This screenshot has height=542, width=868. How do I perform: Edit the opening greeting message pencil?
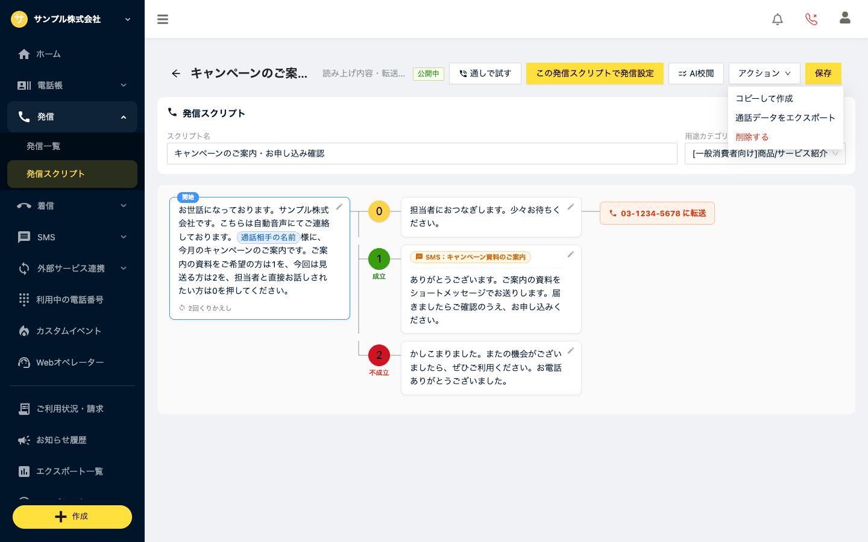coord(339,207)
